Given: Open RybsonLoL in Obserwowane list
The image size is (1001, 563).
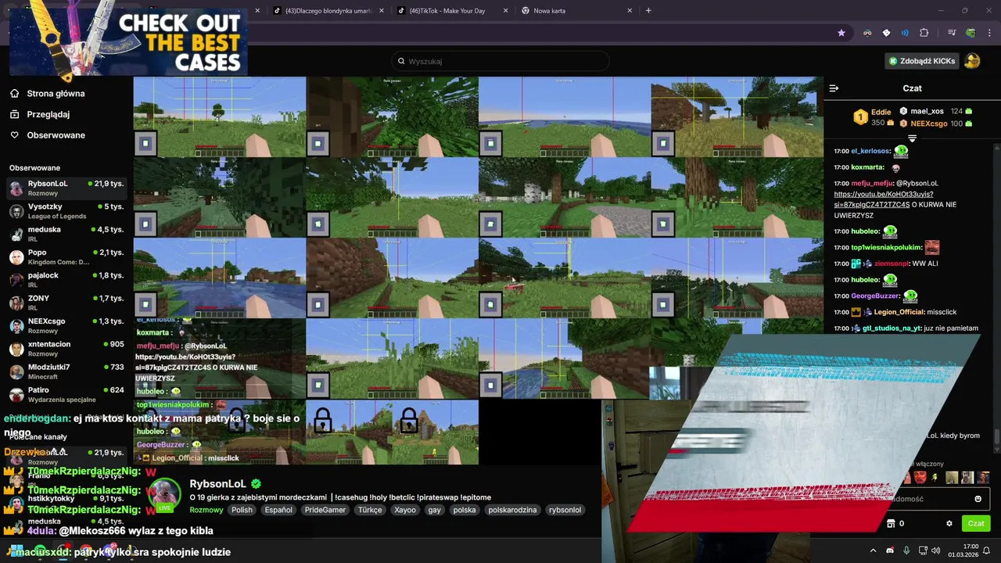Looking at the screenshot, I should coord(66,188).
